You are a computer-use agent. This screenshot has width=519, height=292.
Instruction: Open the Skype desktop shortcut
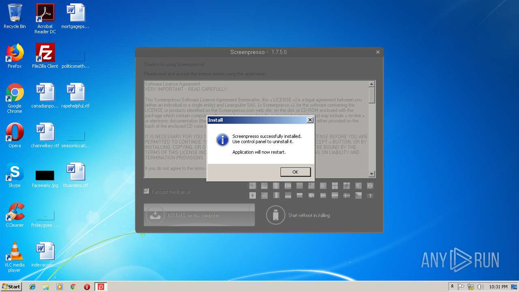pyautogui.click(x=15, y=175)
